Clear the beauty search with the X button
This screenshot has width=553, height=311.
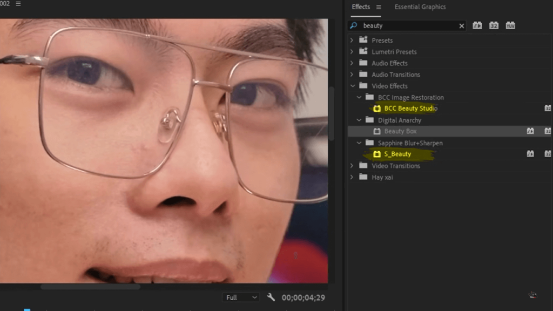[x=462, y=25]
